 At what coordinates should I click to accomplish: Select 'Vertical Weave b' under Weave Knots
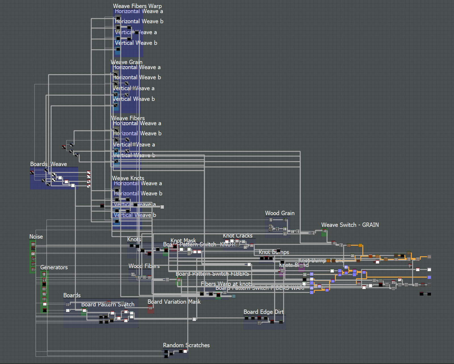pos(135,215)
